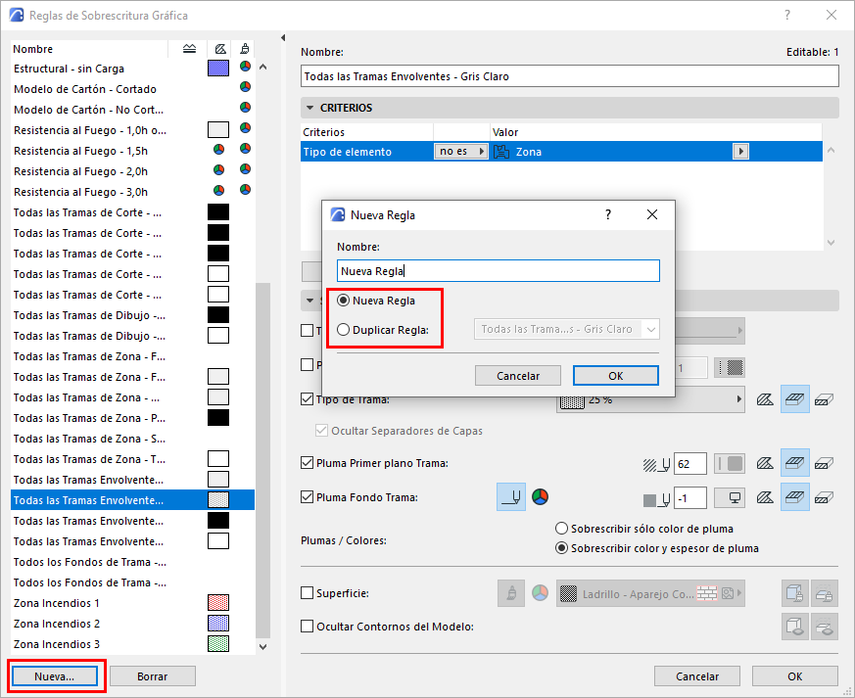Open the 'no es' operator dropdown
This screenshot has width=855, height=698.
tap(460, 152)
